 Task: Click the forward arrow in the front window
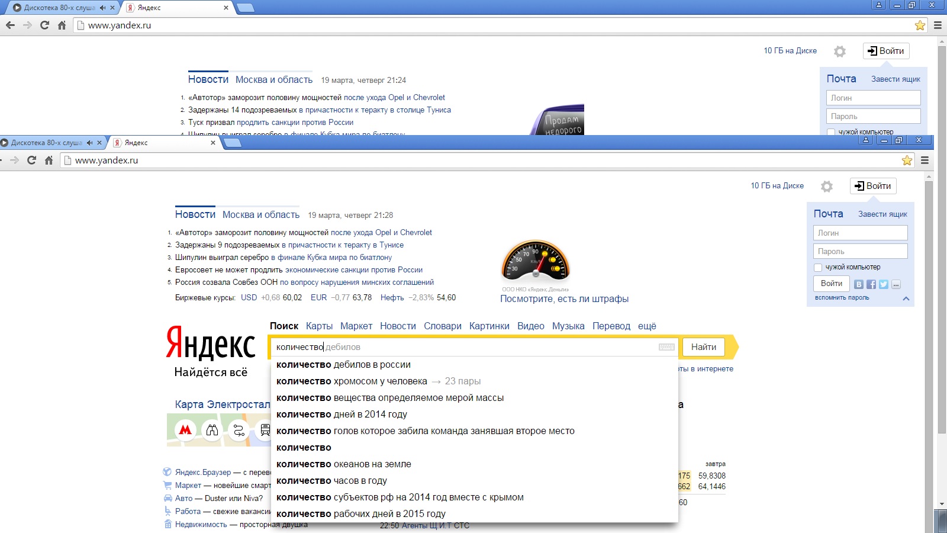point(15,160)
